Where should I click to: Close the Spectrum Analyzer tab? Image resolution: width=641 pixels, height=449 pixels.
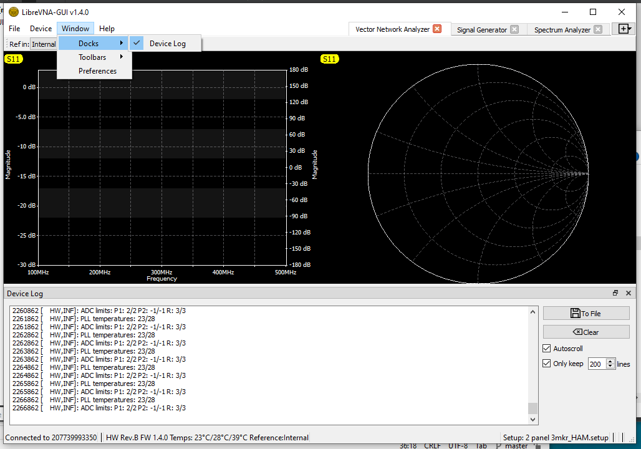[x=598, y=29]
